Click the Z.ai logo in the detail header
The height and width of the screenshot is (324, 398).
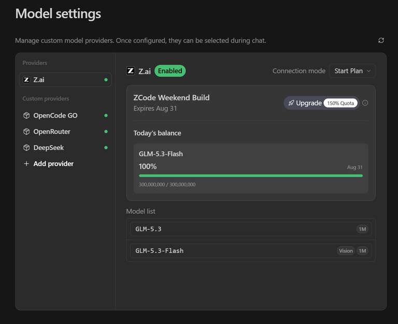pos(131,71)
